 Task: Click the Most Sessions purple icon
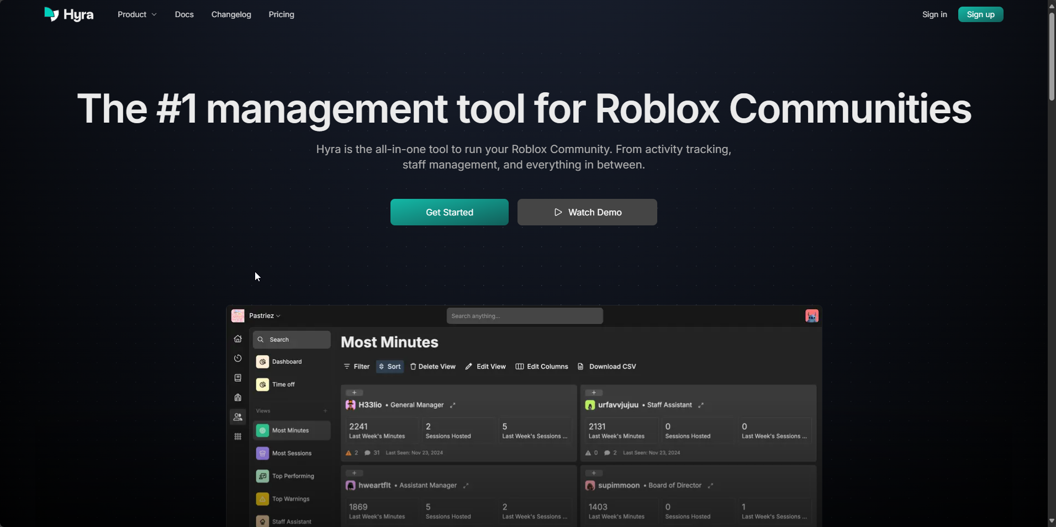click(262, 454)
